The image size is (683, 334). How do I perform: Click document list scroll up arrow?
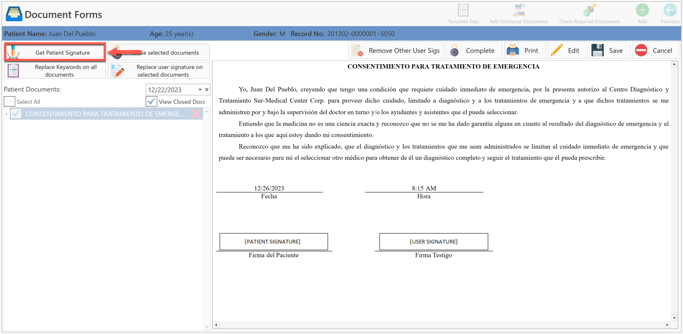pyautogui.click(x=206, y=111)
